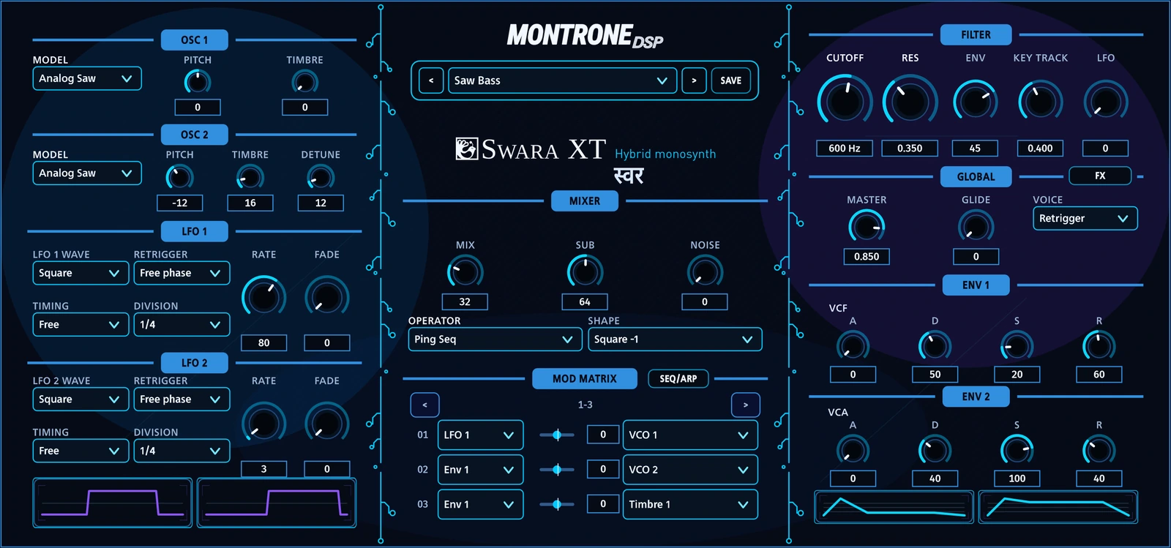Click the Mix value field showing 32
The height and width of the screenshot is (548, 1171).
point(465,301)
